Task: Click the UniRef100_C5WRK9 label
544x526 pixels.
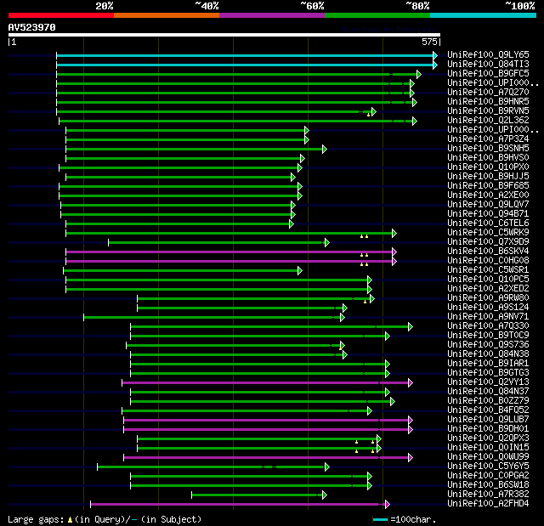Action: pos(488,233)
